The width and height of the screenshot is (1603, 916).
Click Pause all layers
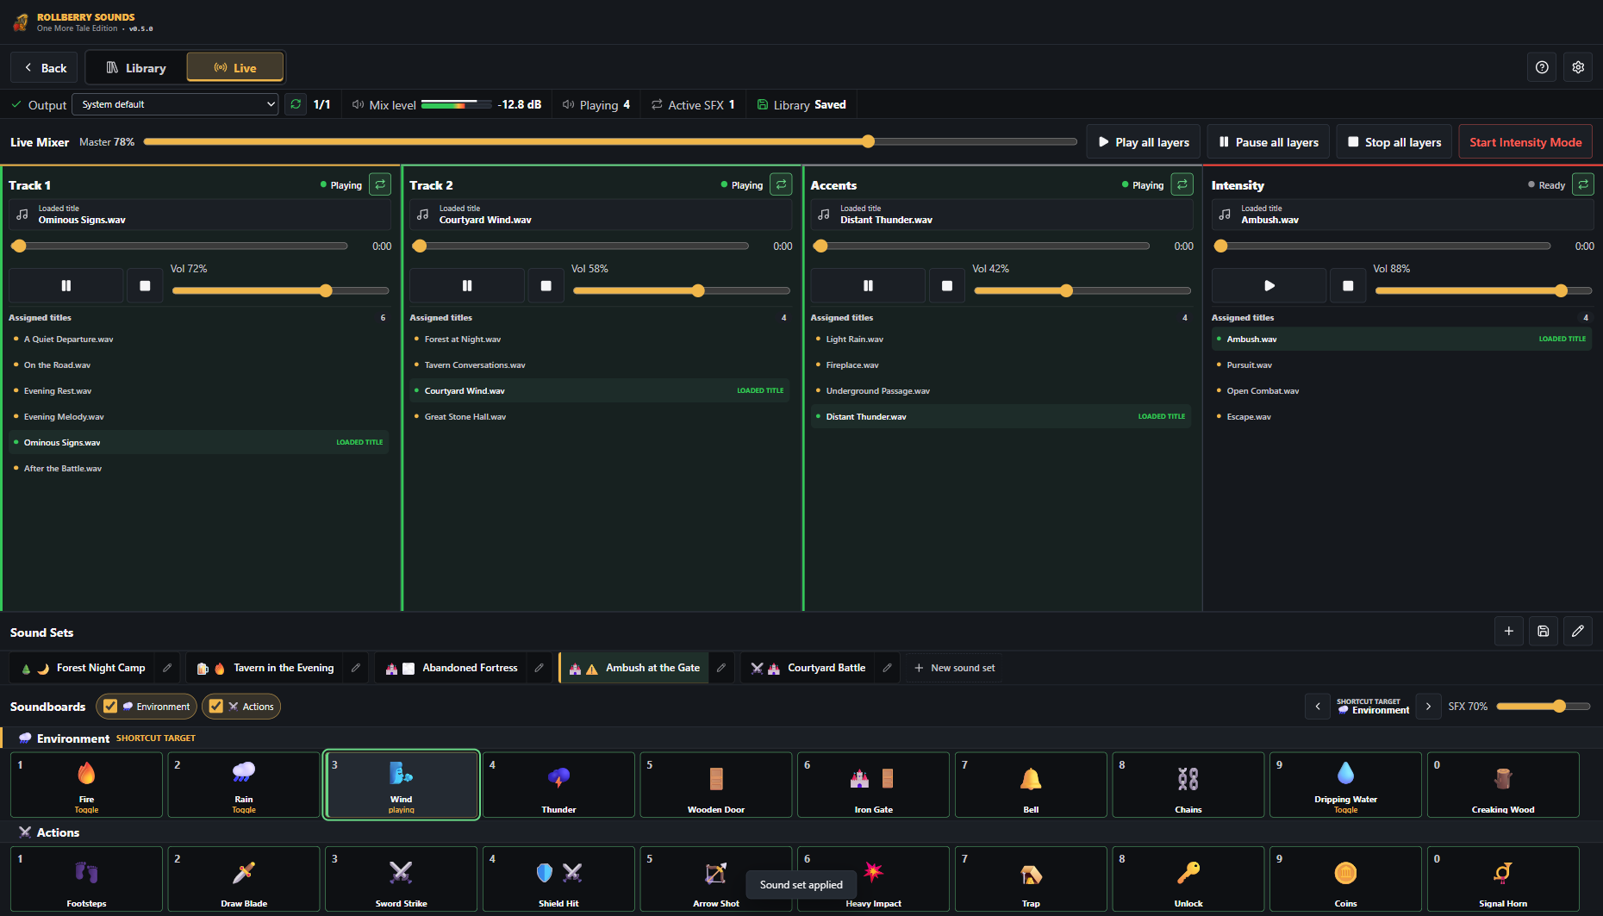point(1269,142)
